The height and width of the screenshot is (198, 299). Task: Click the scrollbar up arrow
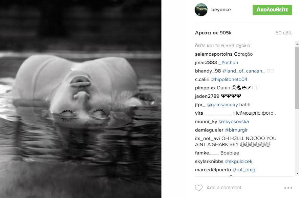pos(297,44)
